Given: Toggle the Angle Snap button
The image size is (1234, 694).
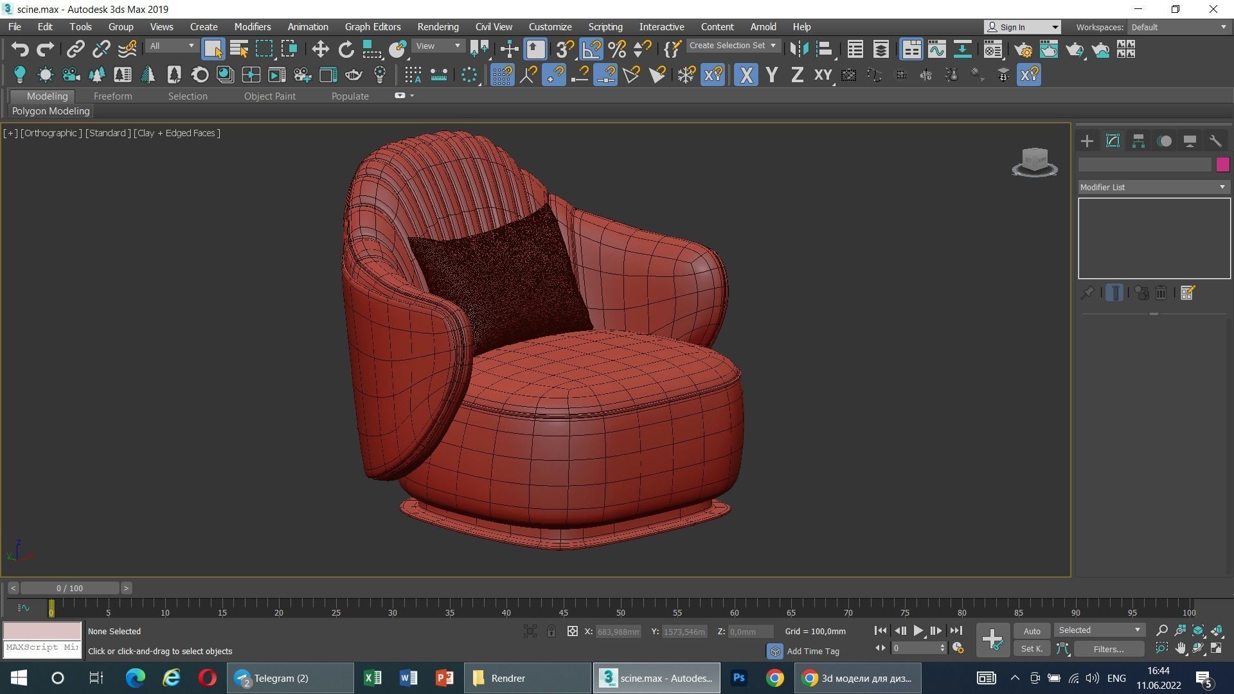Looking at the screenshot, I should tap(591, 49).
